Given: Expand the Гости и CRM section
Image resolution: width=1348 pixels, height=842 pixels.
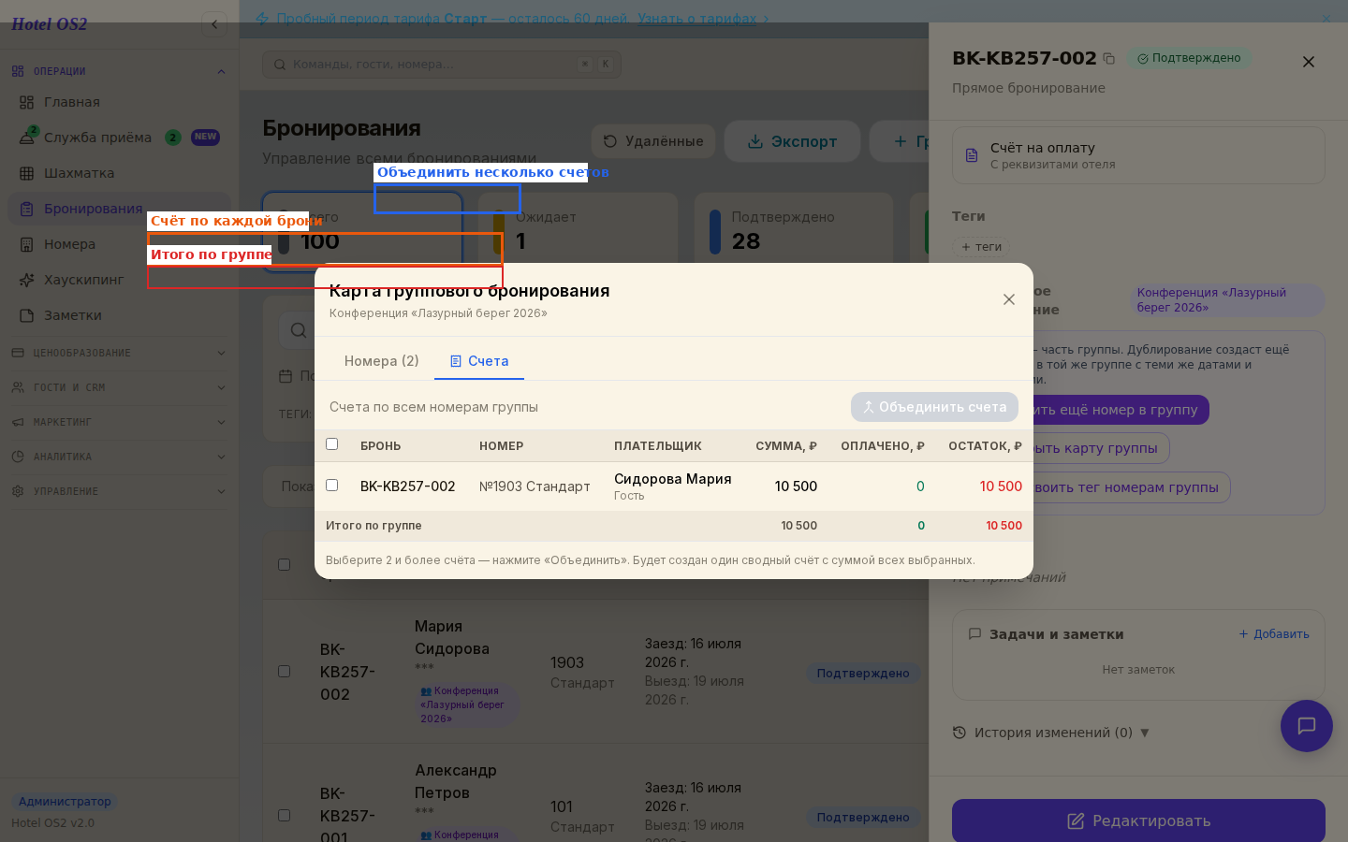Looking at the screenshot, I should (x=119, y=387).
